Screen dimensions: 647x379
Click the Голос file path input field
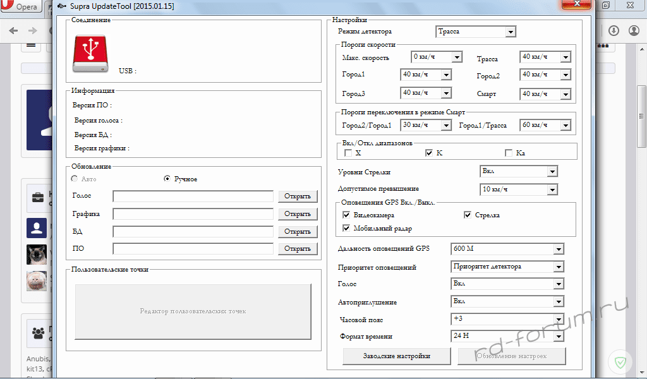click(193, 196)
